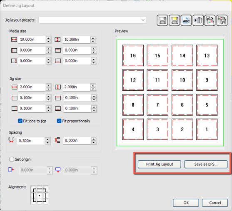The width and height of the screenshot is (232, 211).
Task: Select jig slot 16 in preview
Action: [x=133, y=56]
